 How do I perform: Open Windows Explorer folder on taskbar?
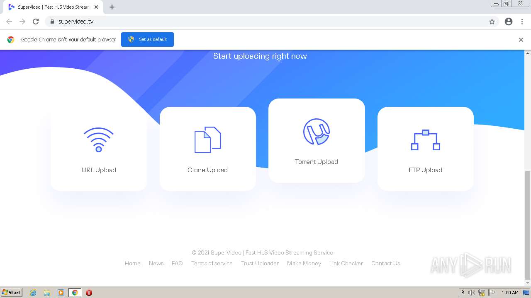point(47,293)
